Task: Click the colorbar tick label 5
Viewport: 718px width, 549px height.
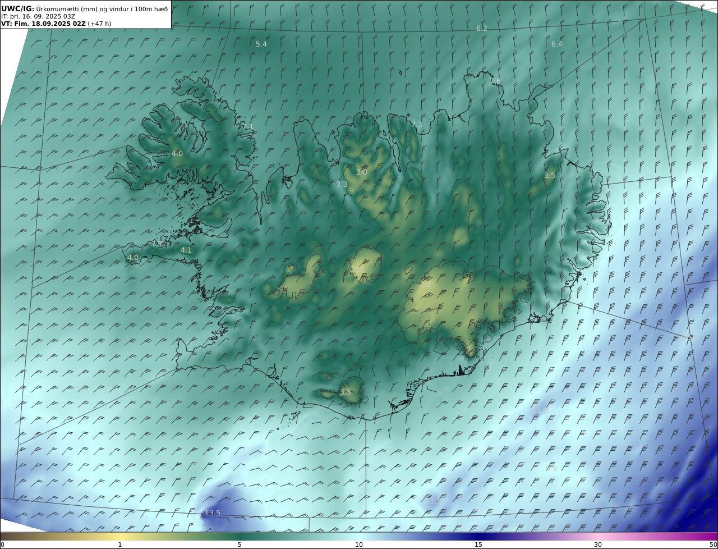Action: tap(240, 545)
